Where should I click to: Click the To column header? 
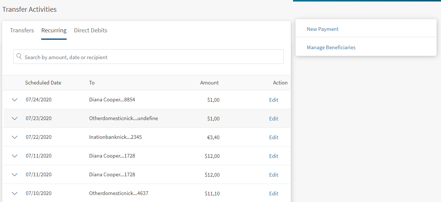point(92,83)
